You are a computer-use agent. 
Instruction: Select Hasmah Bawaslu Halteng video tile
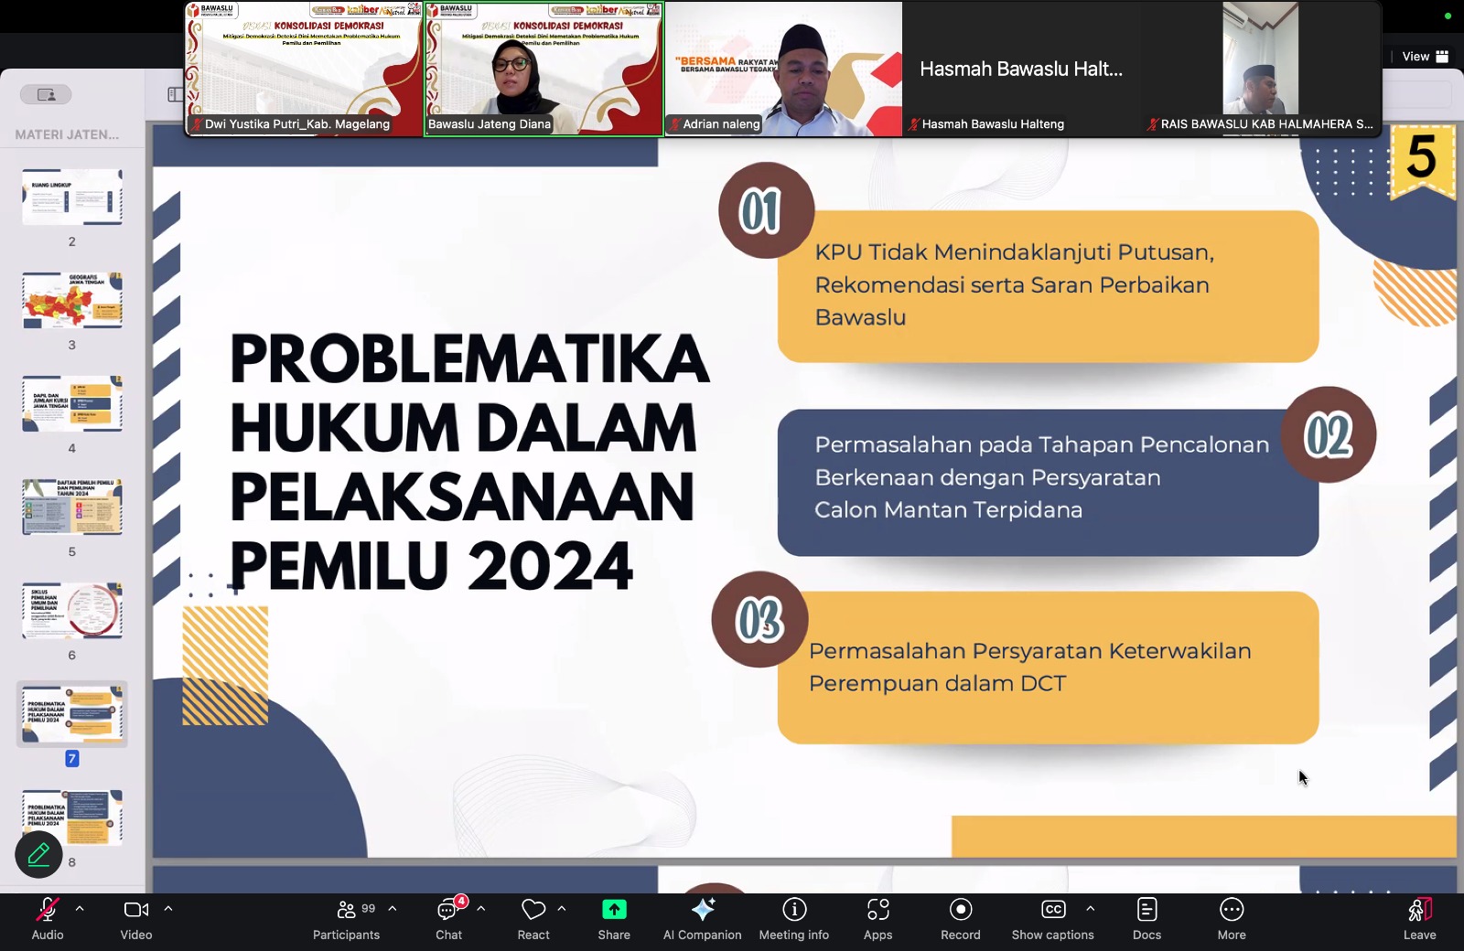coord(1022,69)
